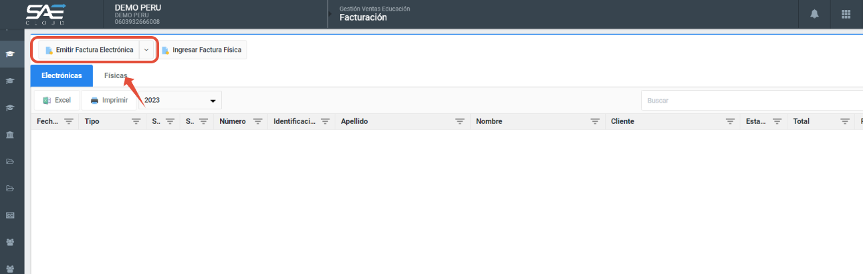Open the filter icon for Tipo column
This screenshot has width=863, height=274.
click(136, 121)
